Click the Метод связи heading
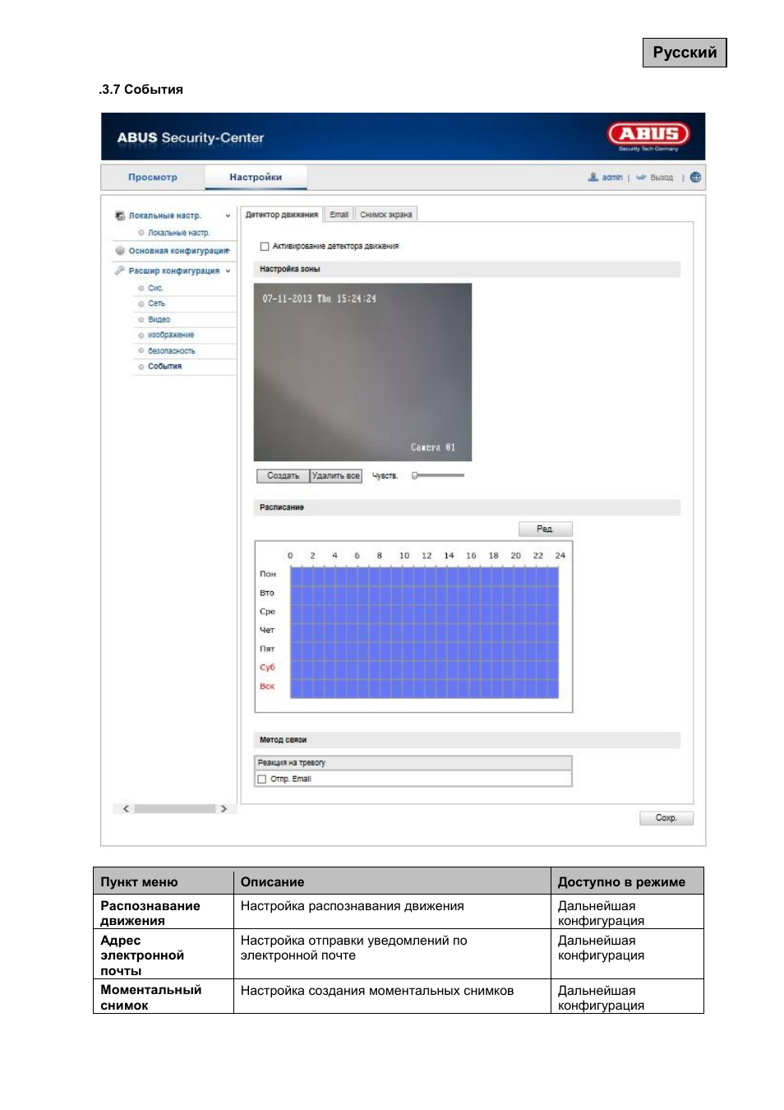The height and width of the screenshot is (1110, 784). 284,740
